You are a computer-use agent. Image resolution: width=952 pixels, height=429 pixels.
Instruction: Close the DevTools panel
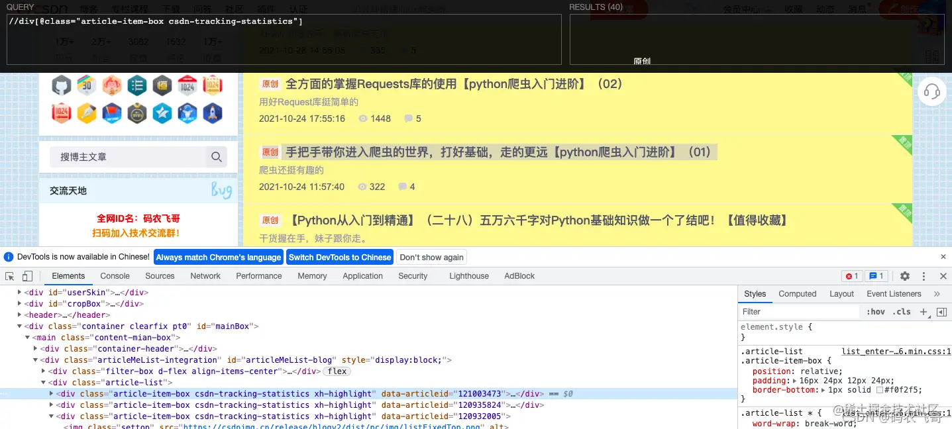(x=943, y=276)
